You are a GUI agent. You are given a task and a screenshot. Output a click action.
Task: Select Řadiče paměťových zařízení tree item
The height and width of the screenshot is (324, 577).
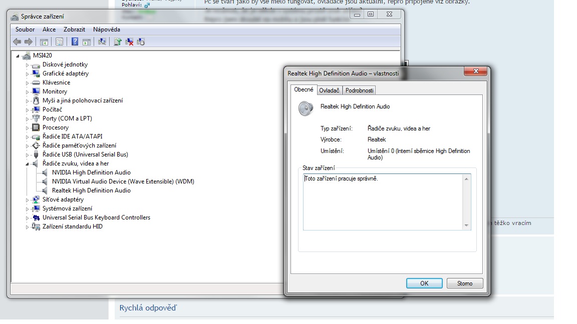[x=80, y=145]
